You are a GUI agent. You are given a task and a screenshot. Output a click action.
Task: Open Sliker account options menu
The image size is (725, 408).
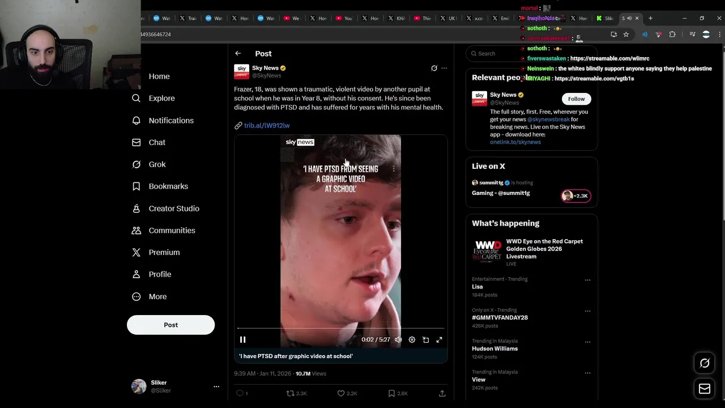(x=216, y=386)
